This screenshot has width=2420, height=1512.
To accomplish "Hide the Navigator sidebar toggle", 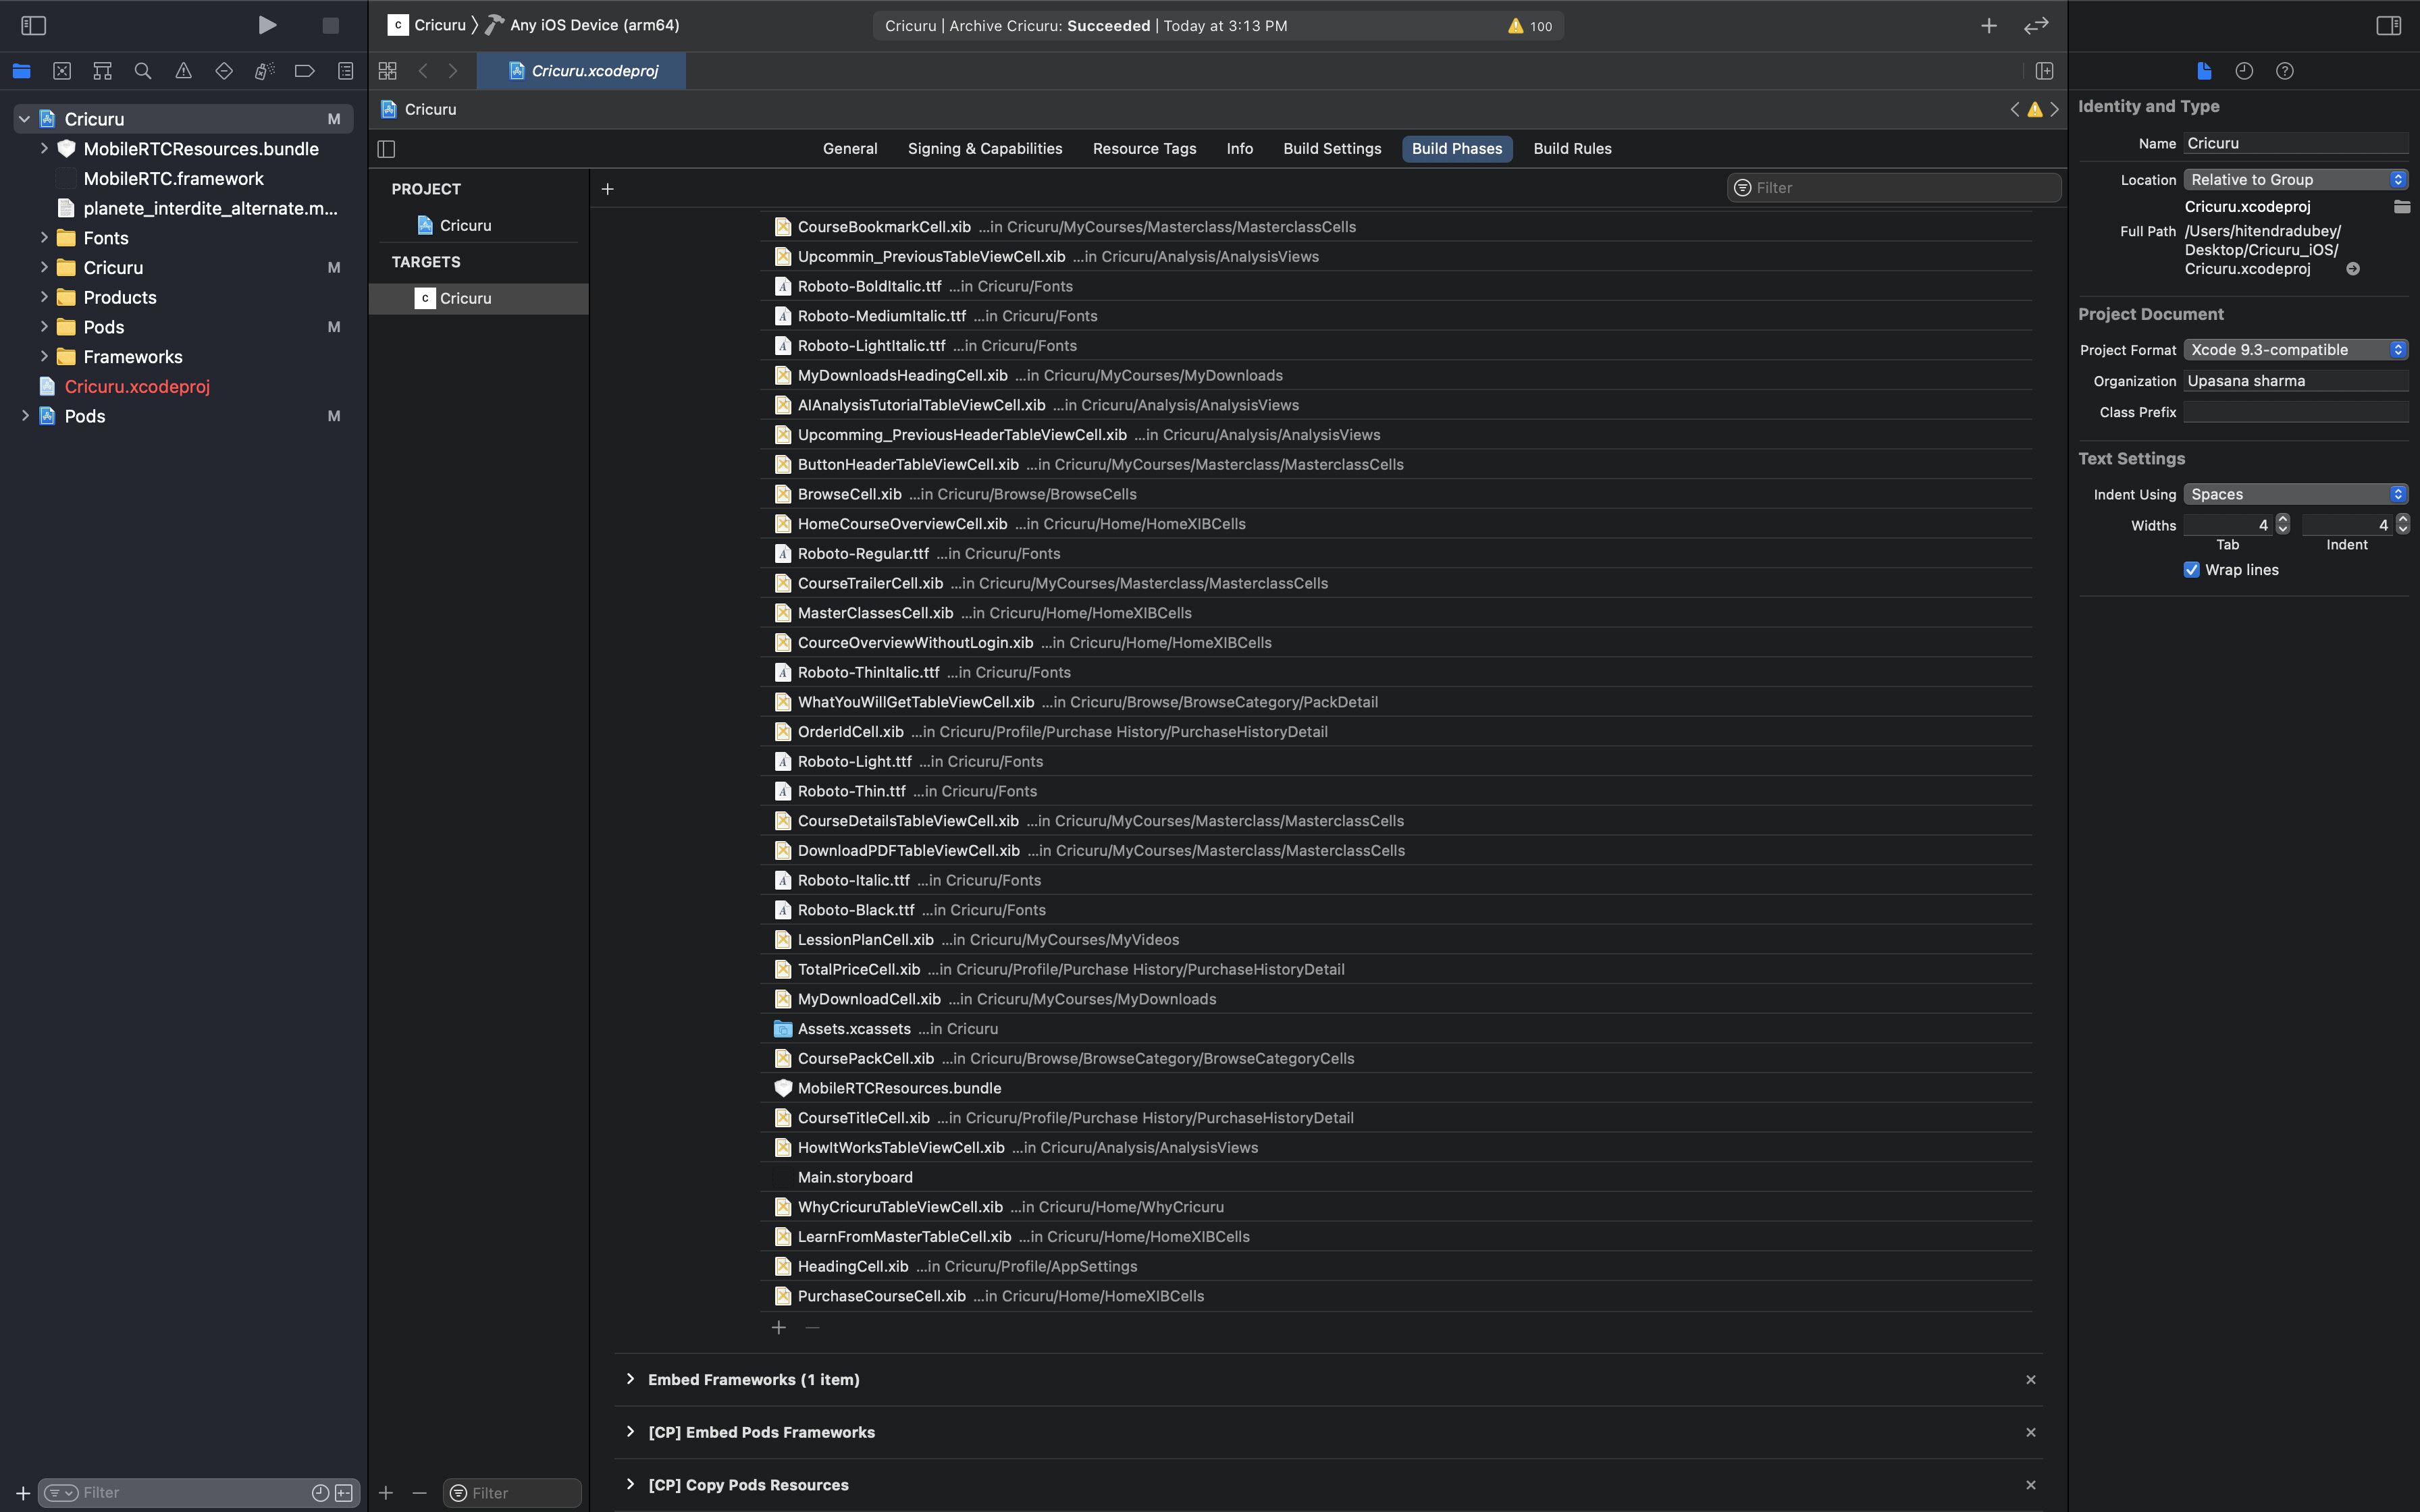I will (x=33, y=25).
